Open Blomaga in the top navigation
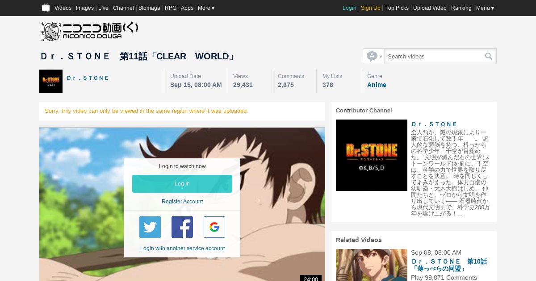The image size is (536, 281). pos(149,8)
